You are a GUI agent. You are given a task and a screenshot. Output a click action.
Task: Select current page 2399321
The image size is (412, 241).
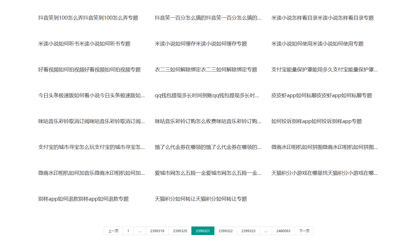pos(203,231)
